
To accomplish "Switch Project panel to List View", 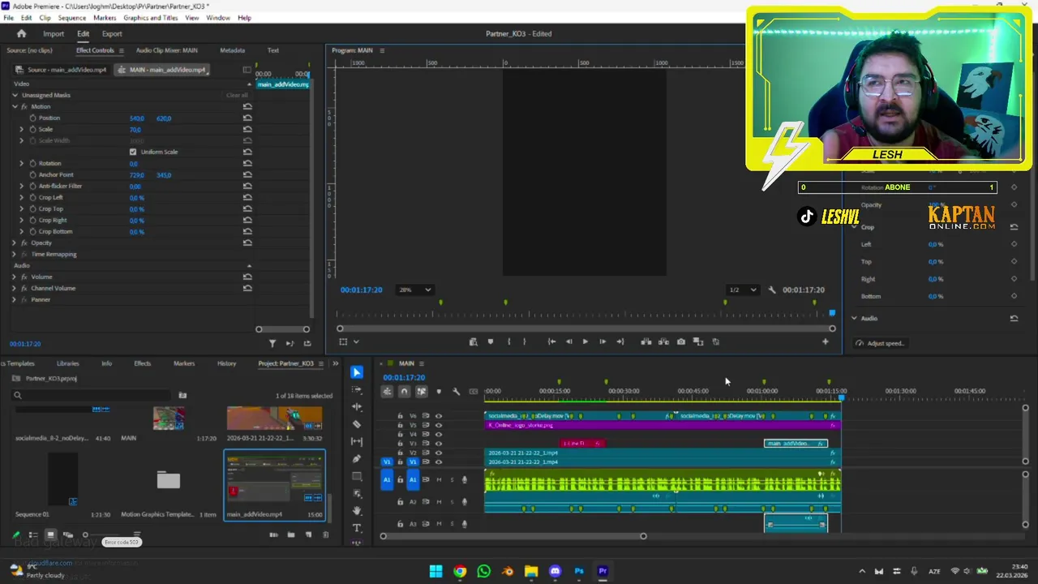I will tap(33, 535).
